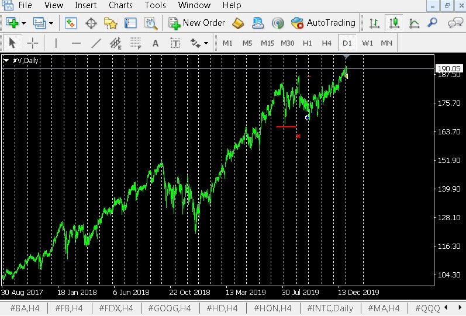The image size is (466, 316).
Task: Switch to W1 weekly timeframe
Action: [367, 43]
